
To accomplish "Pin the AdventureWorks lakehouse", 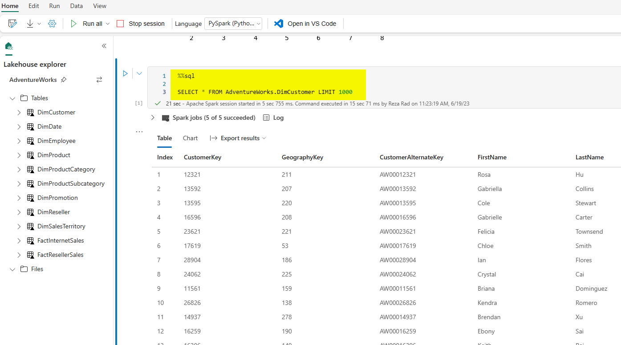I will pos(64,80).
